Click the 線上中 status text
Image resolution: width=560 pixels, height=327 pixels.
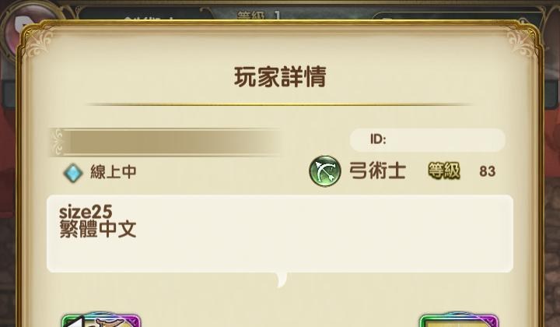(x=114, y=172)
